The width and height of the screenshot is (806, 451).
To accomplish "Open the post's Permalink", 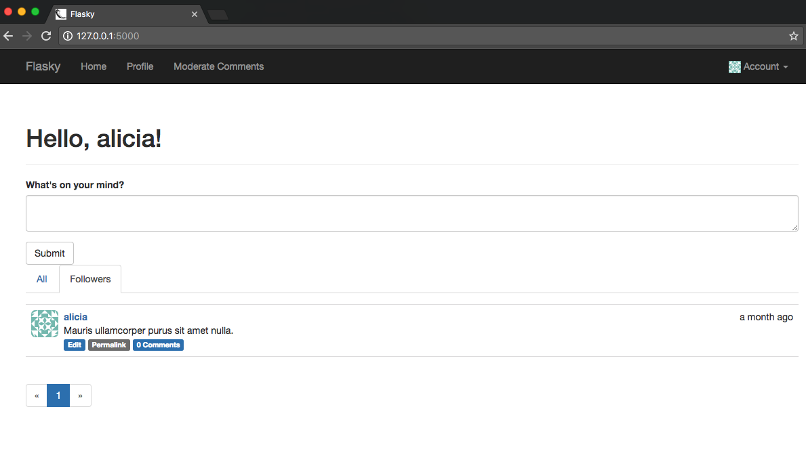I will click(x=108, y=345).
